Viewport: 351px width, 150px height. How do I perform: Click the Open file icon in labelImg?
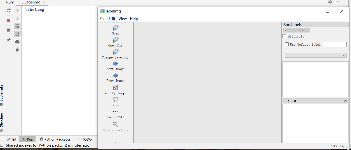tap(115, 28)
